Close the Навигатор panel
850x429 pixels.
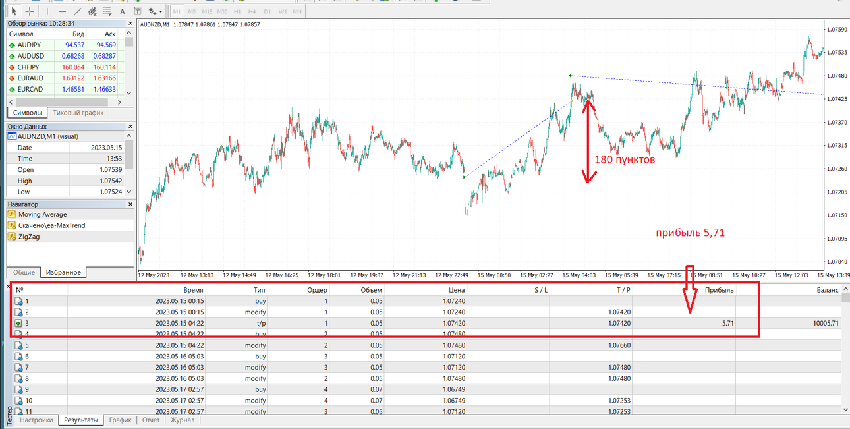pyautogui.click(x=129, y=204)
